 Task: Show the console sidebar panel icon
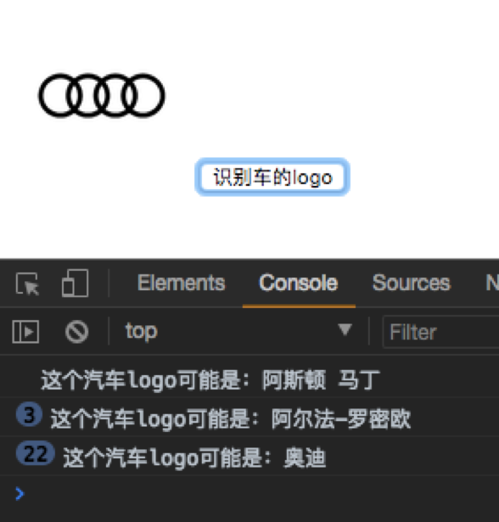pyautogui.click(x=25, y=332)
